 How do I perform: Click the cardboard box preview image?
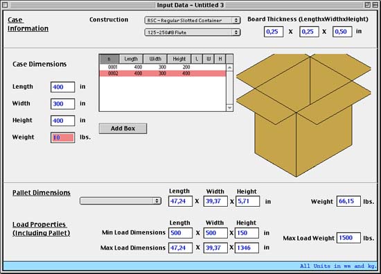303,115
